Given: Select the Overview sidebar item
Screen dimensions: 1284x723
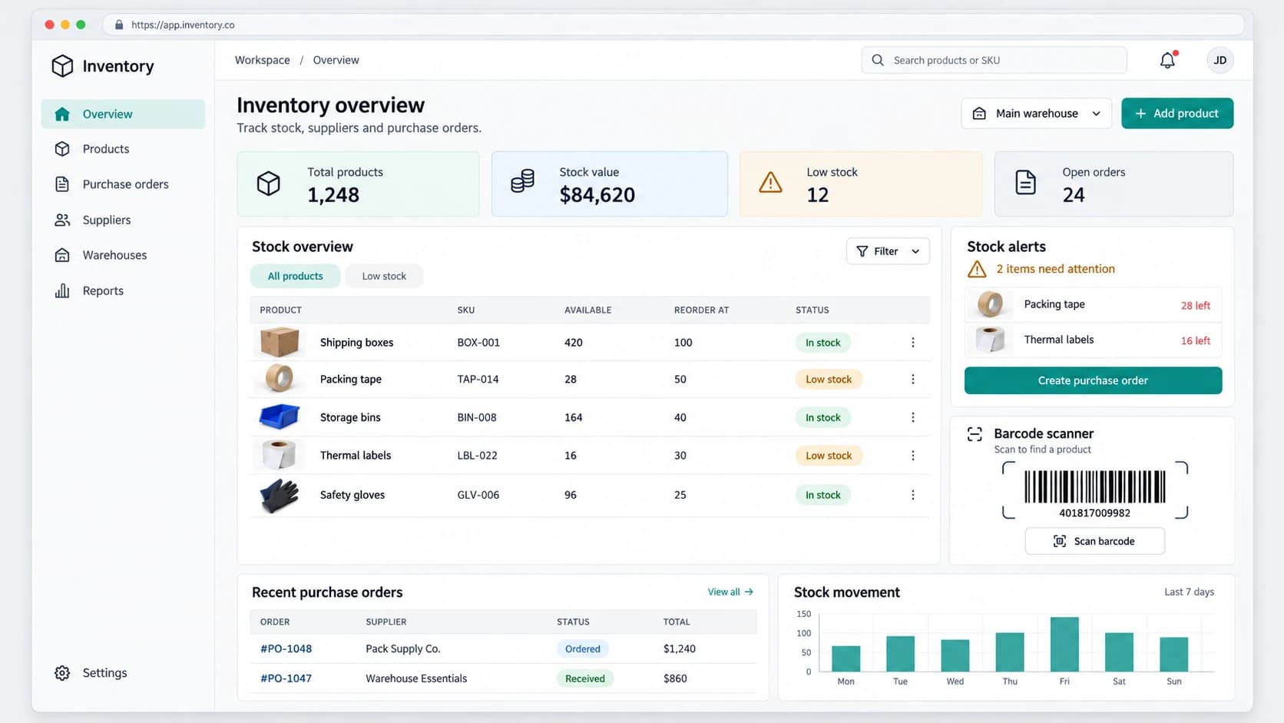Looking at the screenshot, I should point(123,114).
